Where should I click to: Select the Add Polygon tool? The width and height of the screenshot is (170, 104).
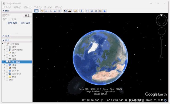pos(47,11)
